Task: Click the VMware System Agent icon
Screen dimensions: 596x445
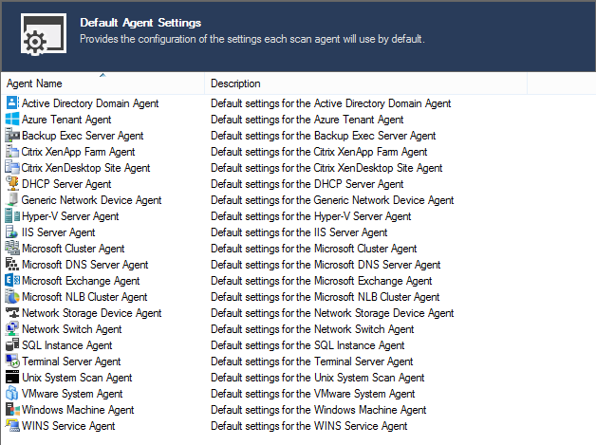Action: (x=12, y=394)
